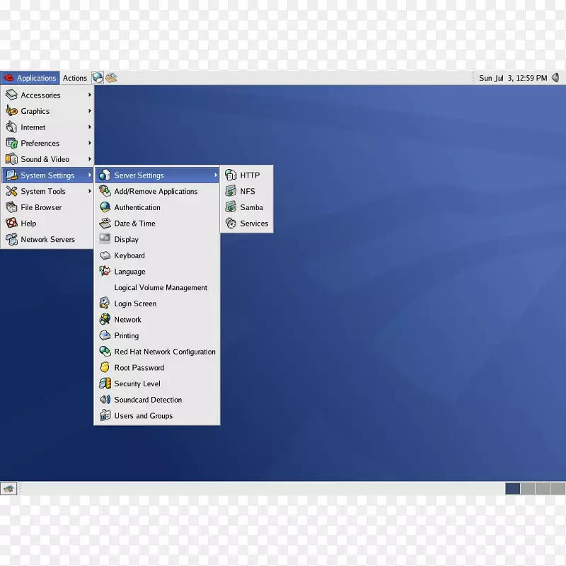Select the Root Password key icon
Screen dimensions: 566x566
click(x=105, y=367)
